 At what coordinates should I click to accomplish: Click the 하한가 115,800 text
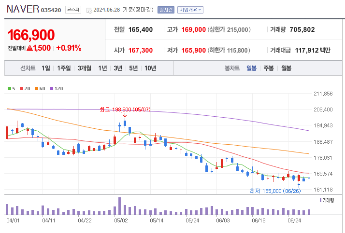pyautogui.click(x=229, y=50)
